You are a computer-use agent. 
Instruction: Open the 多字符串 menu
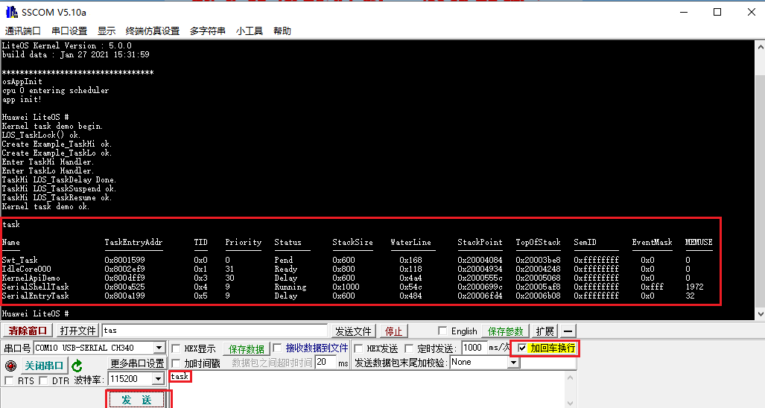click(207, 31)
